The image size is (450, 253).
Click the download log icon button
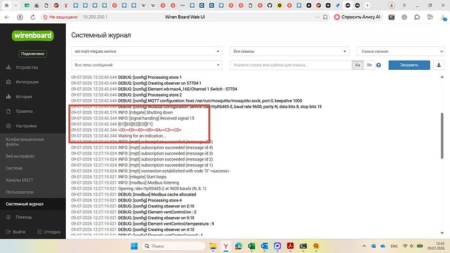[438, 65]
